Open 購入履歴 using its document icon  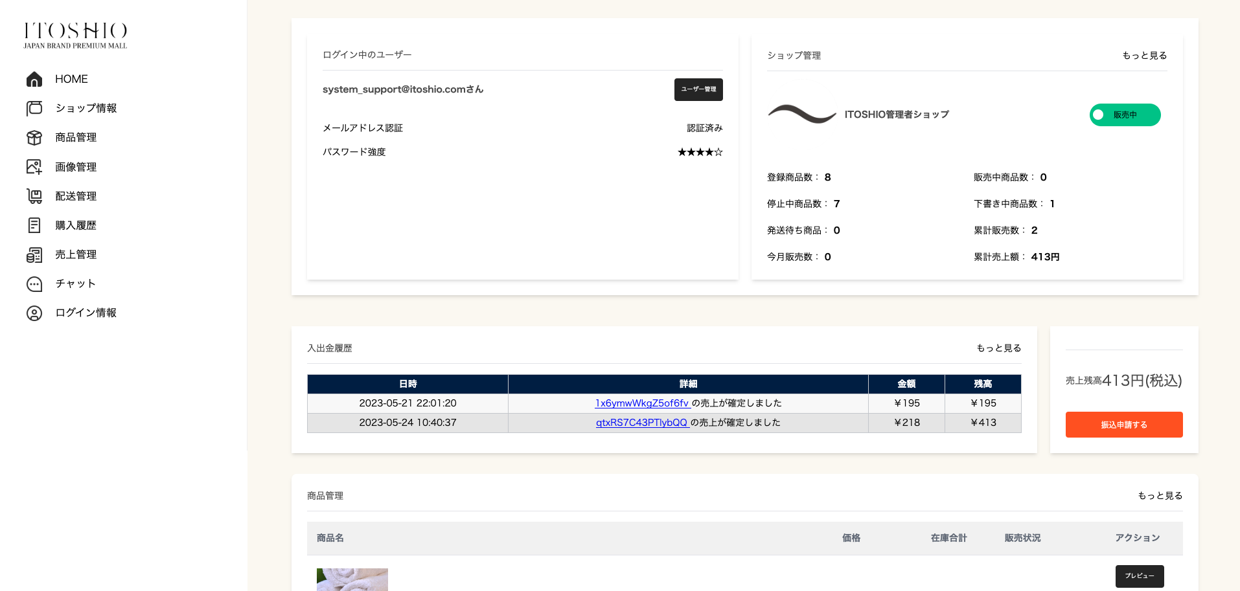click(x=34, y=225)
